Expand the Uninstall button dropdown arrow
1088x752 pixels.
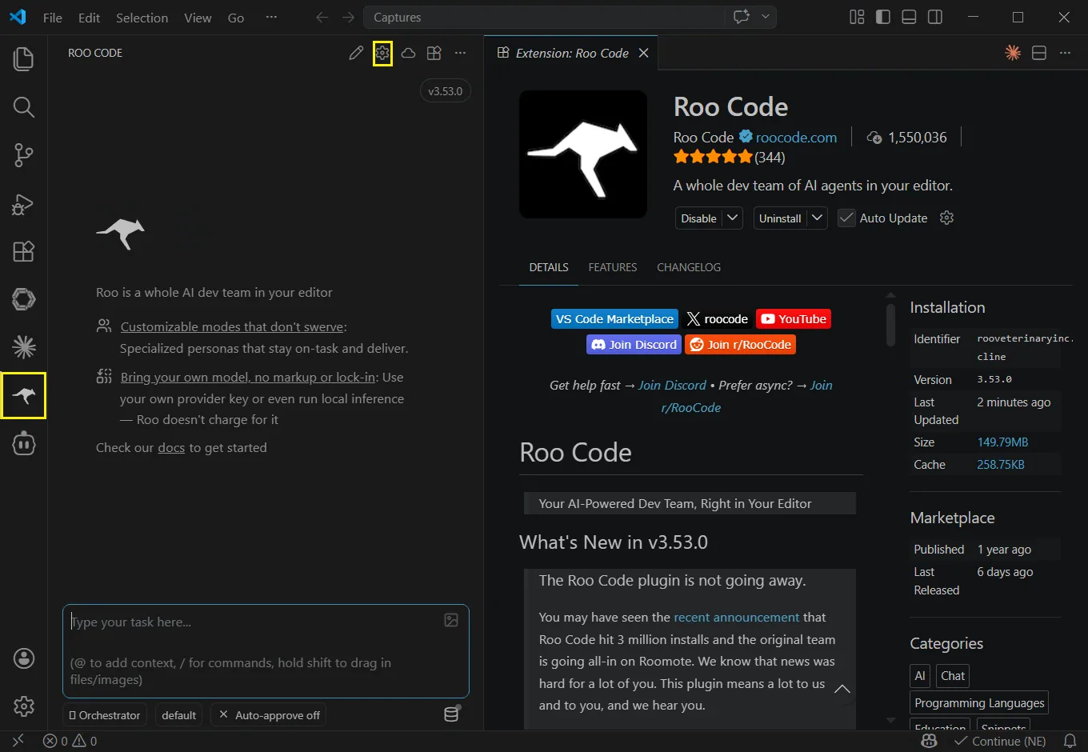[x=817, y=218]
